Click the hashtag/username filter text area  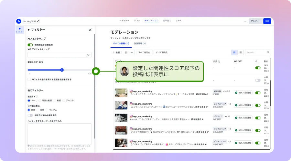pyautogui.click(x=59, y=134)
